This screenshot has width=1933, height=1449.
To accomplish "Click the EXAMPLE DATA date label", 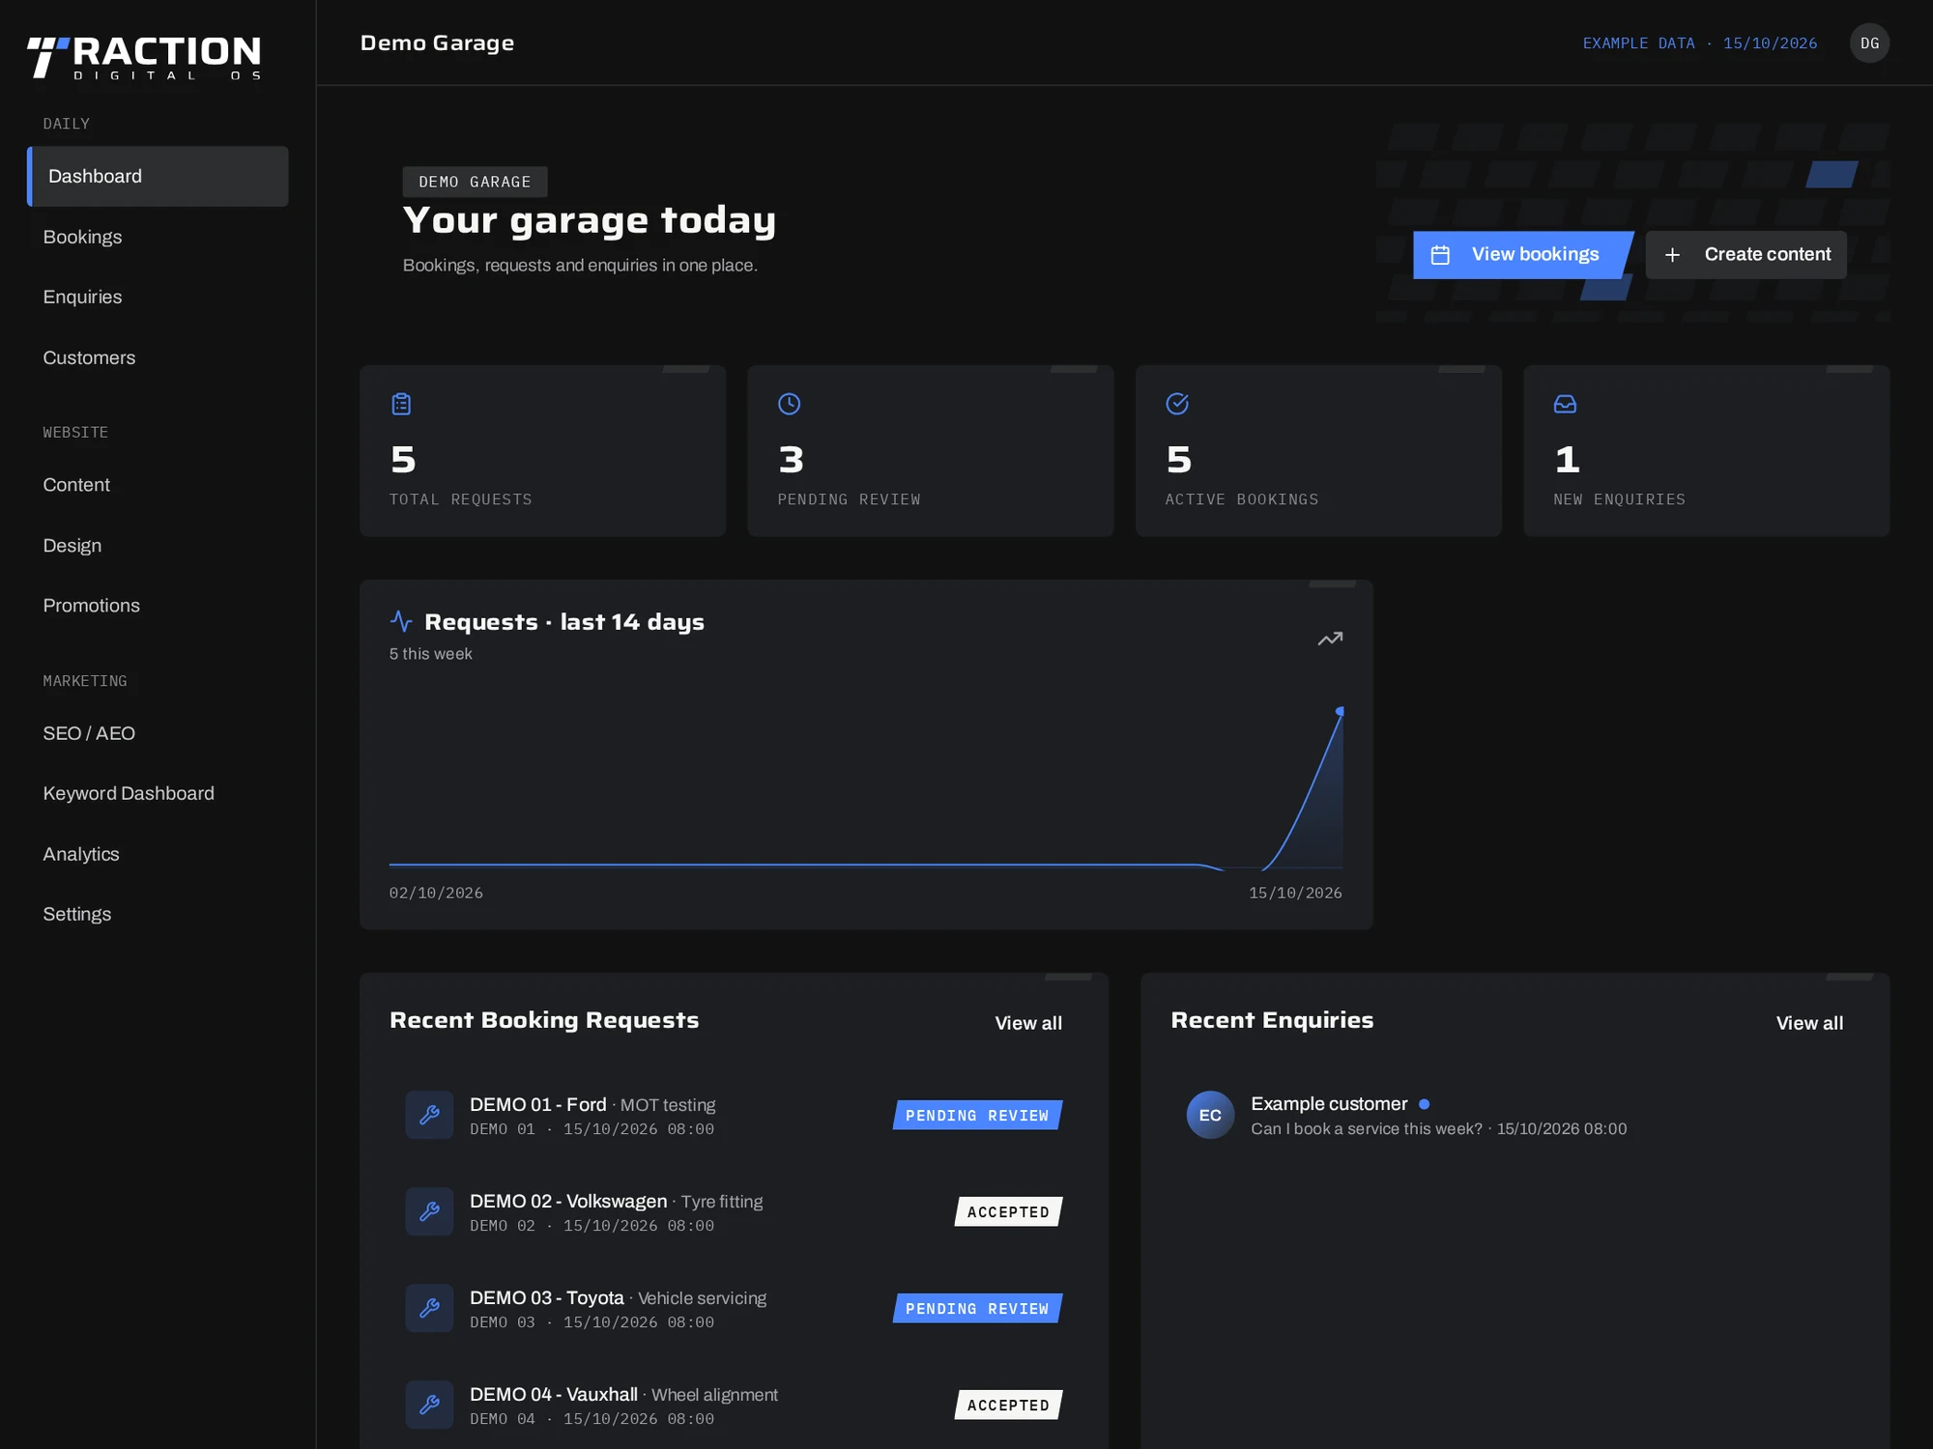I will [1699, 43].
